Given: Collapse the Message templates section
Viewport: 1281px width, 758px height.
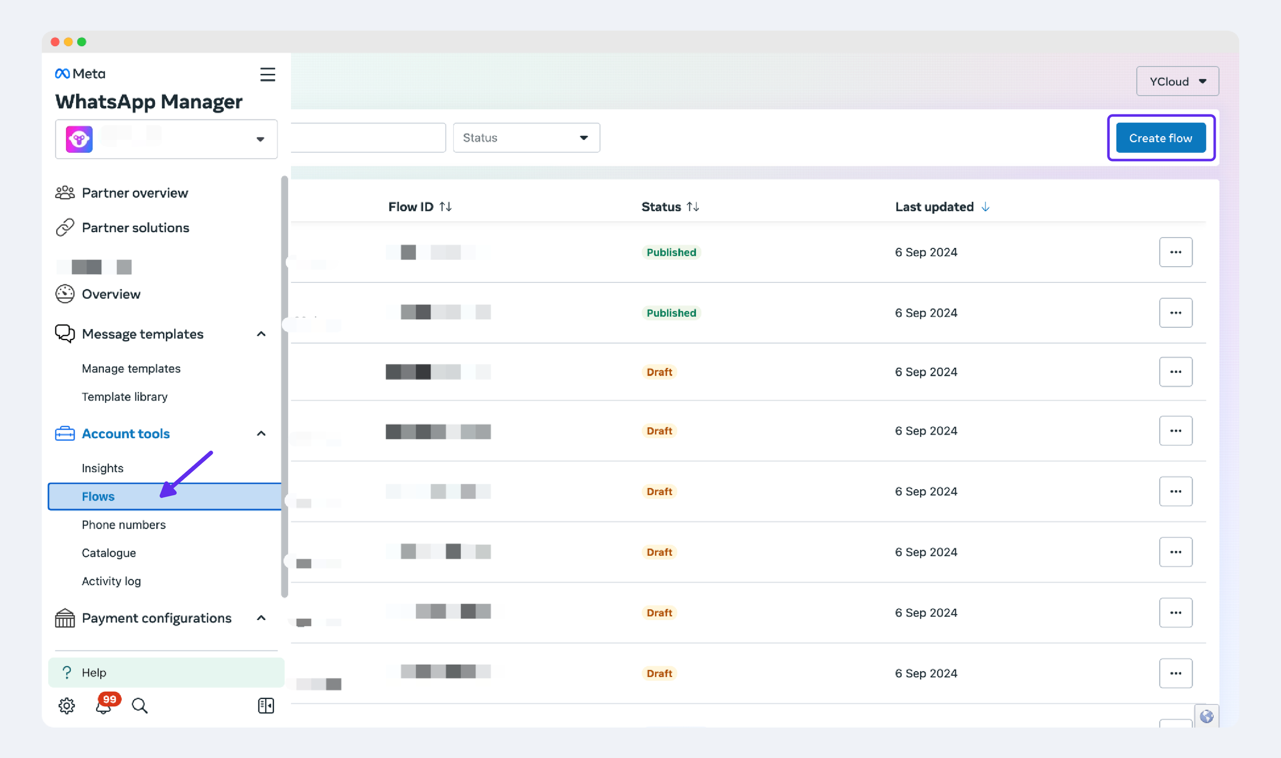Looking at the screenshot, I should 261,334.
